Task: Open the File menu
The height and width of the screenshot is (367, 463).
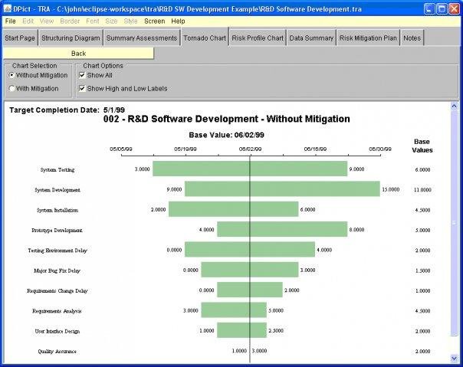Action: tap(10, 21)
